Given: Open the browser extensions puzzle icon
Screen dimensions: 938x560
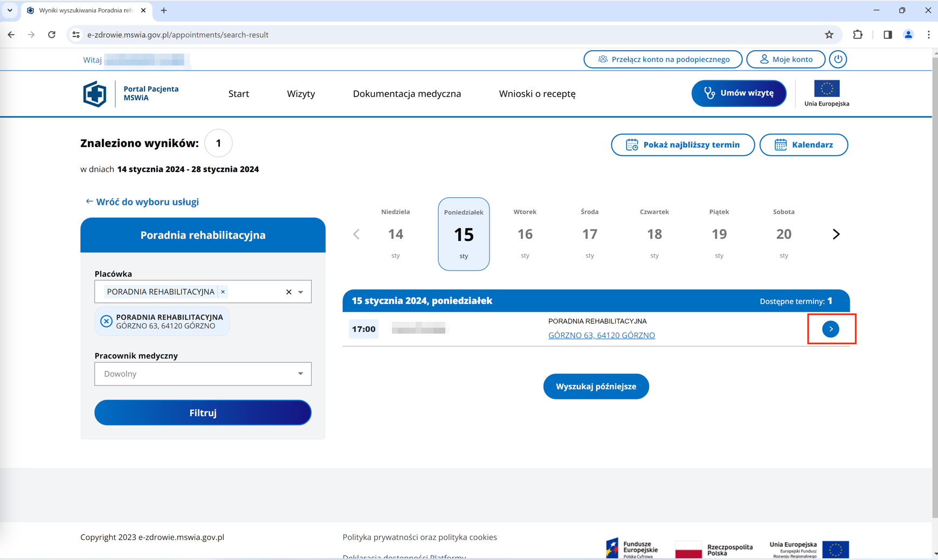Looking at the screenshot, I should pyautogui.click(x=857, y=34).
